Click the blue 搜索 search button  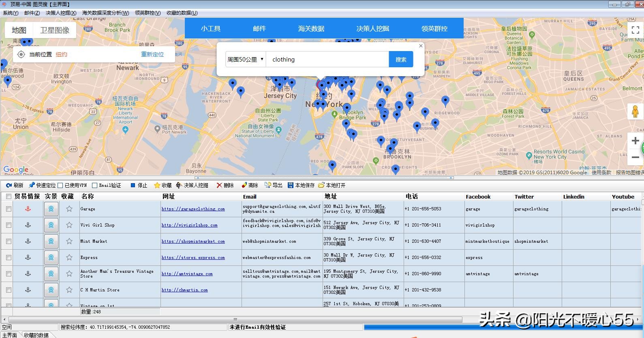401,60
